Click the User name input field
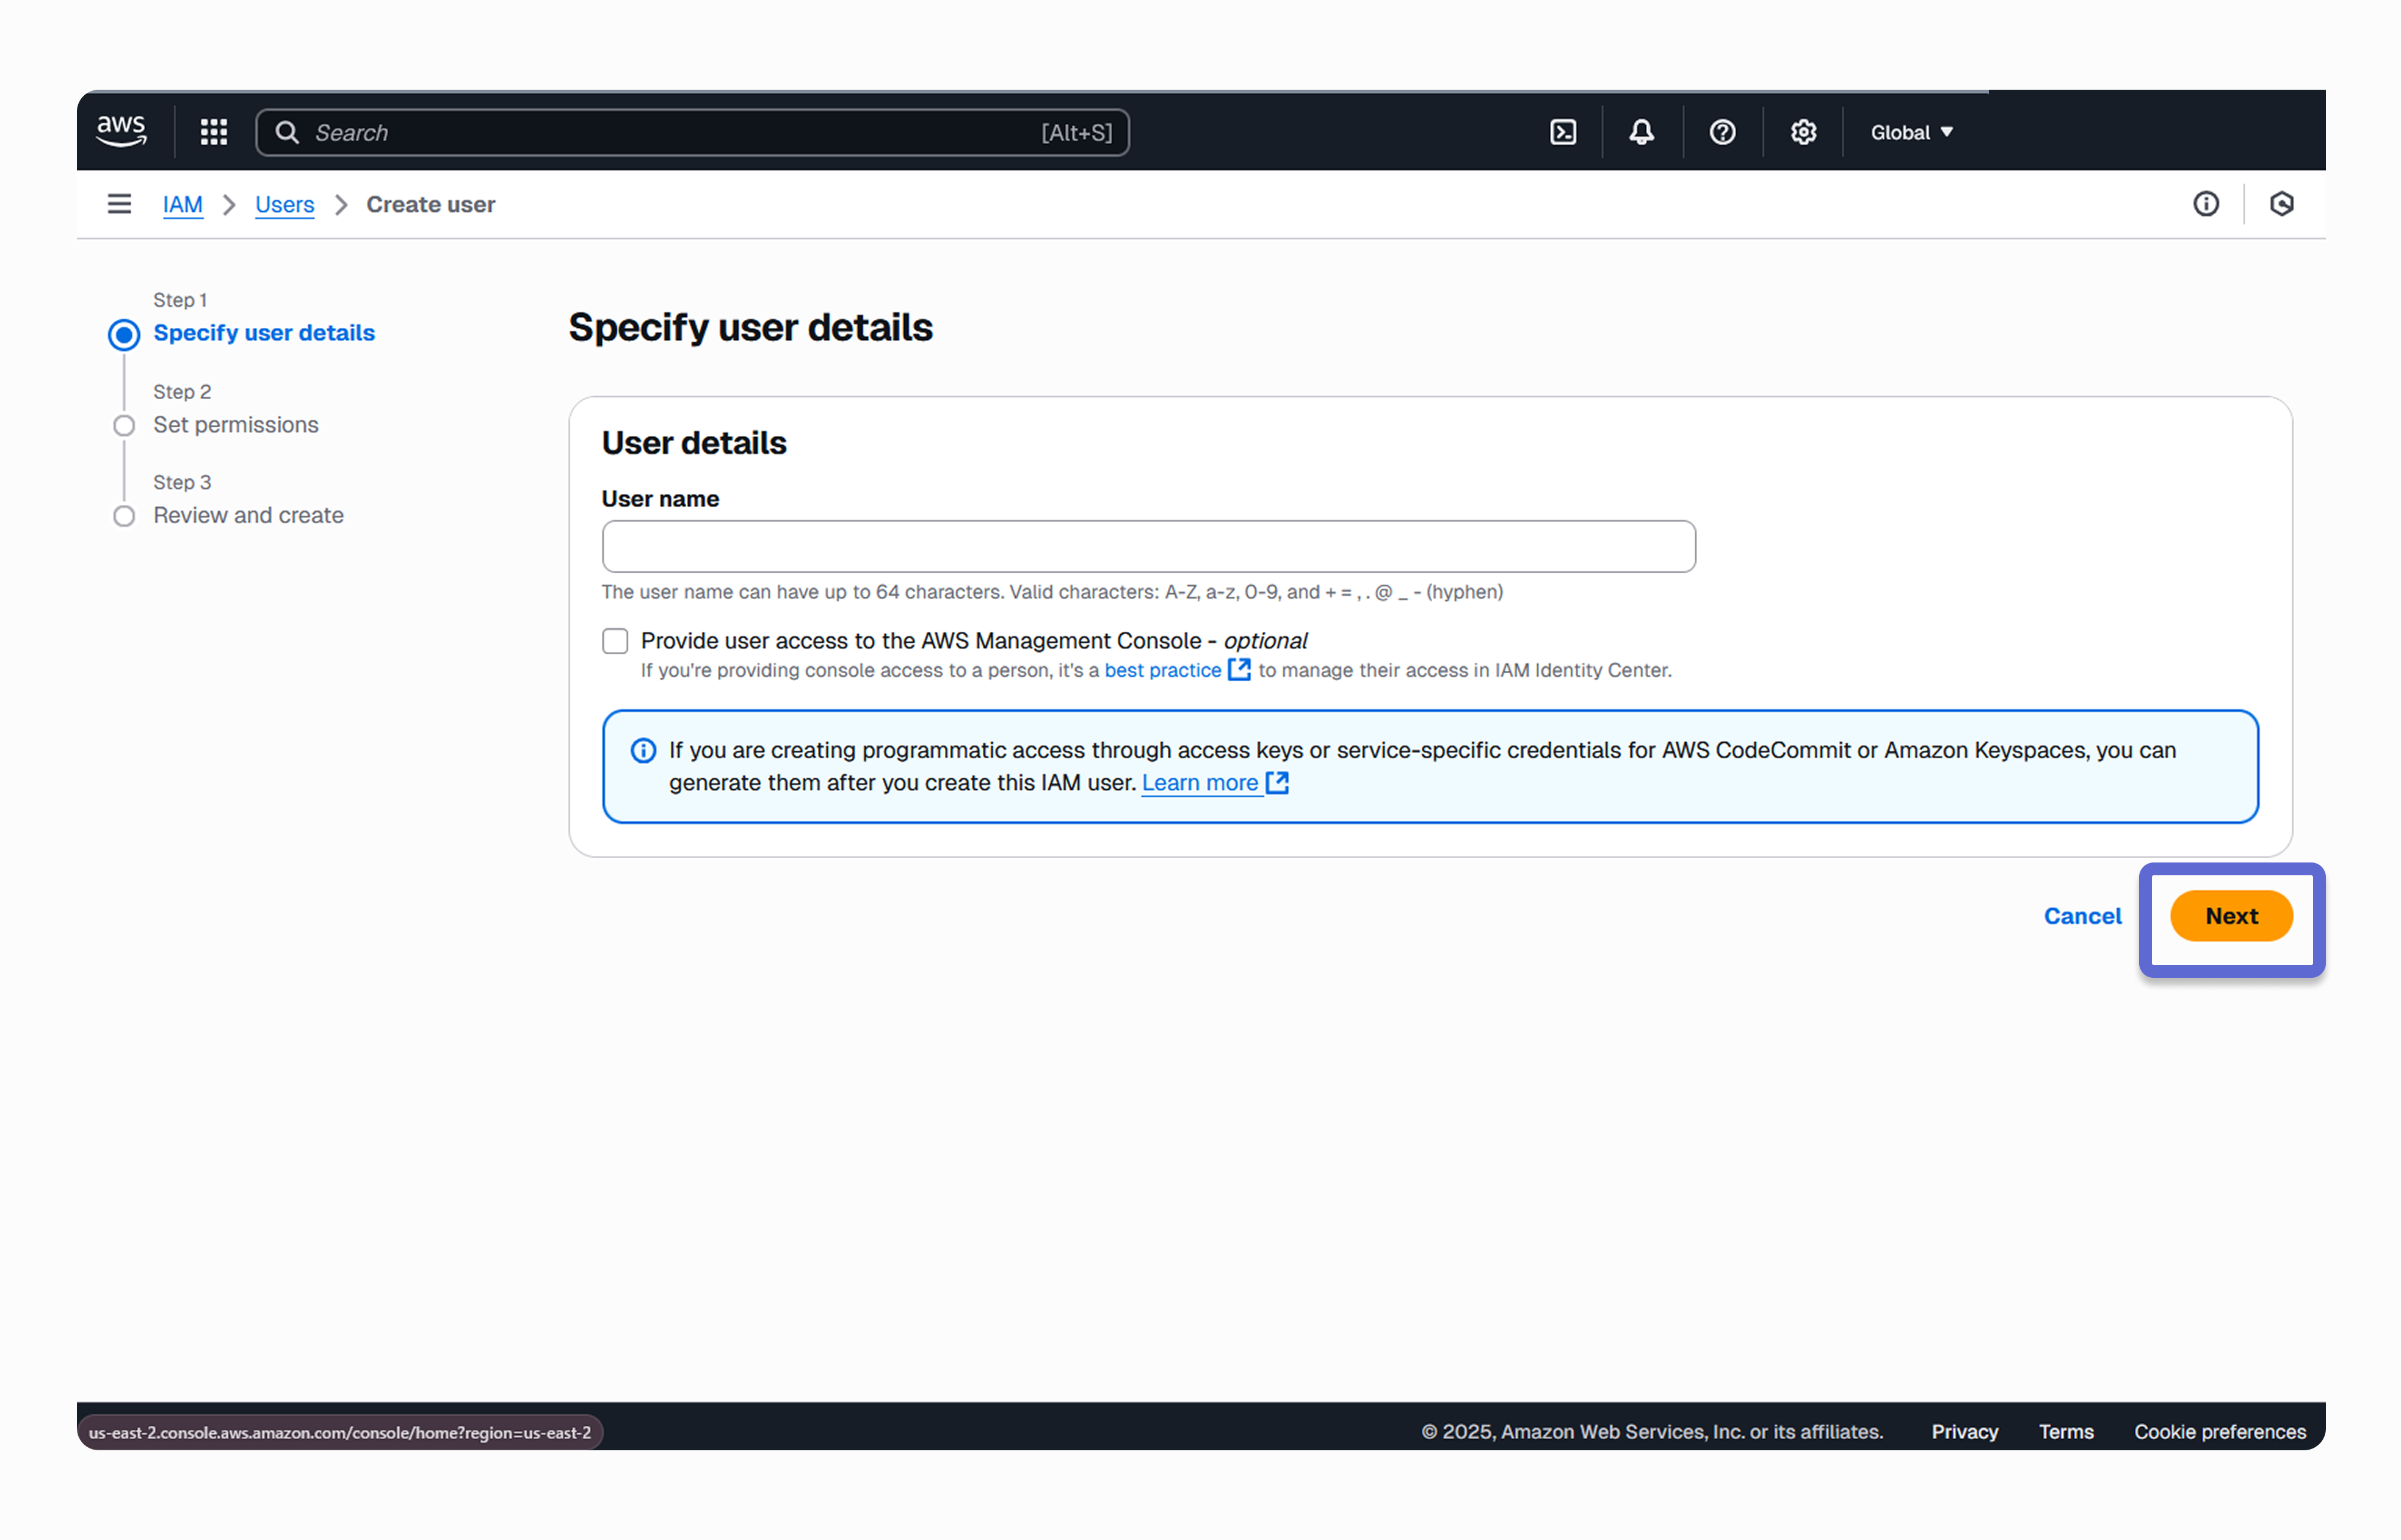2401x1540 pixels. point(1149,546)
